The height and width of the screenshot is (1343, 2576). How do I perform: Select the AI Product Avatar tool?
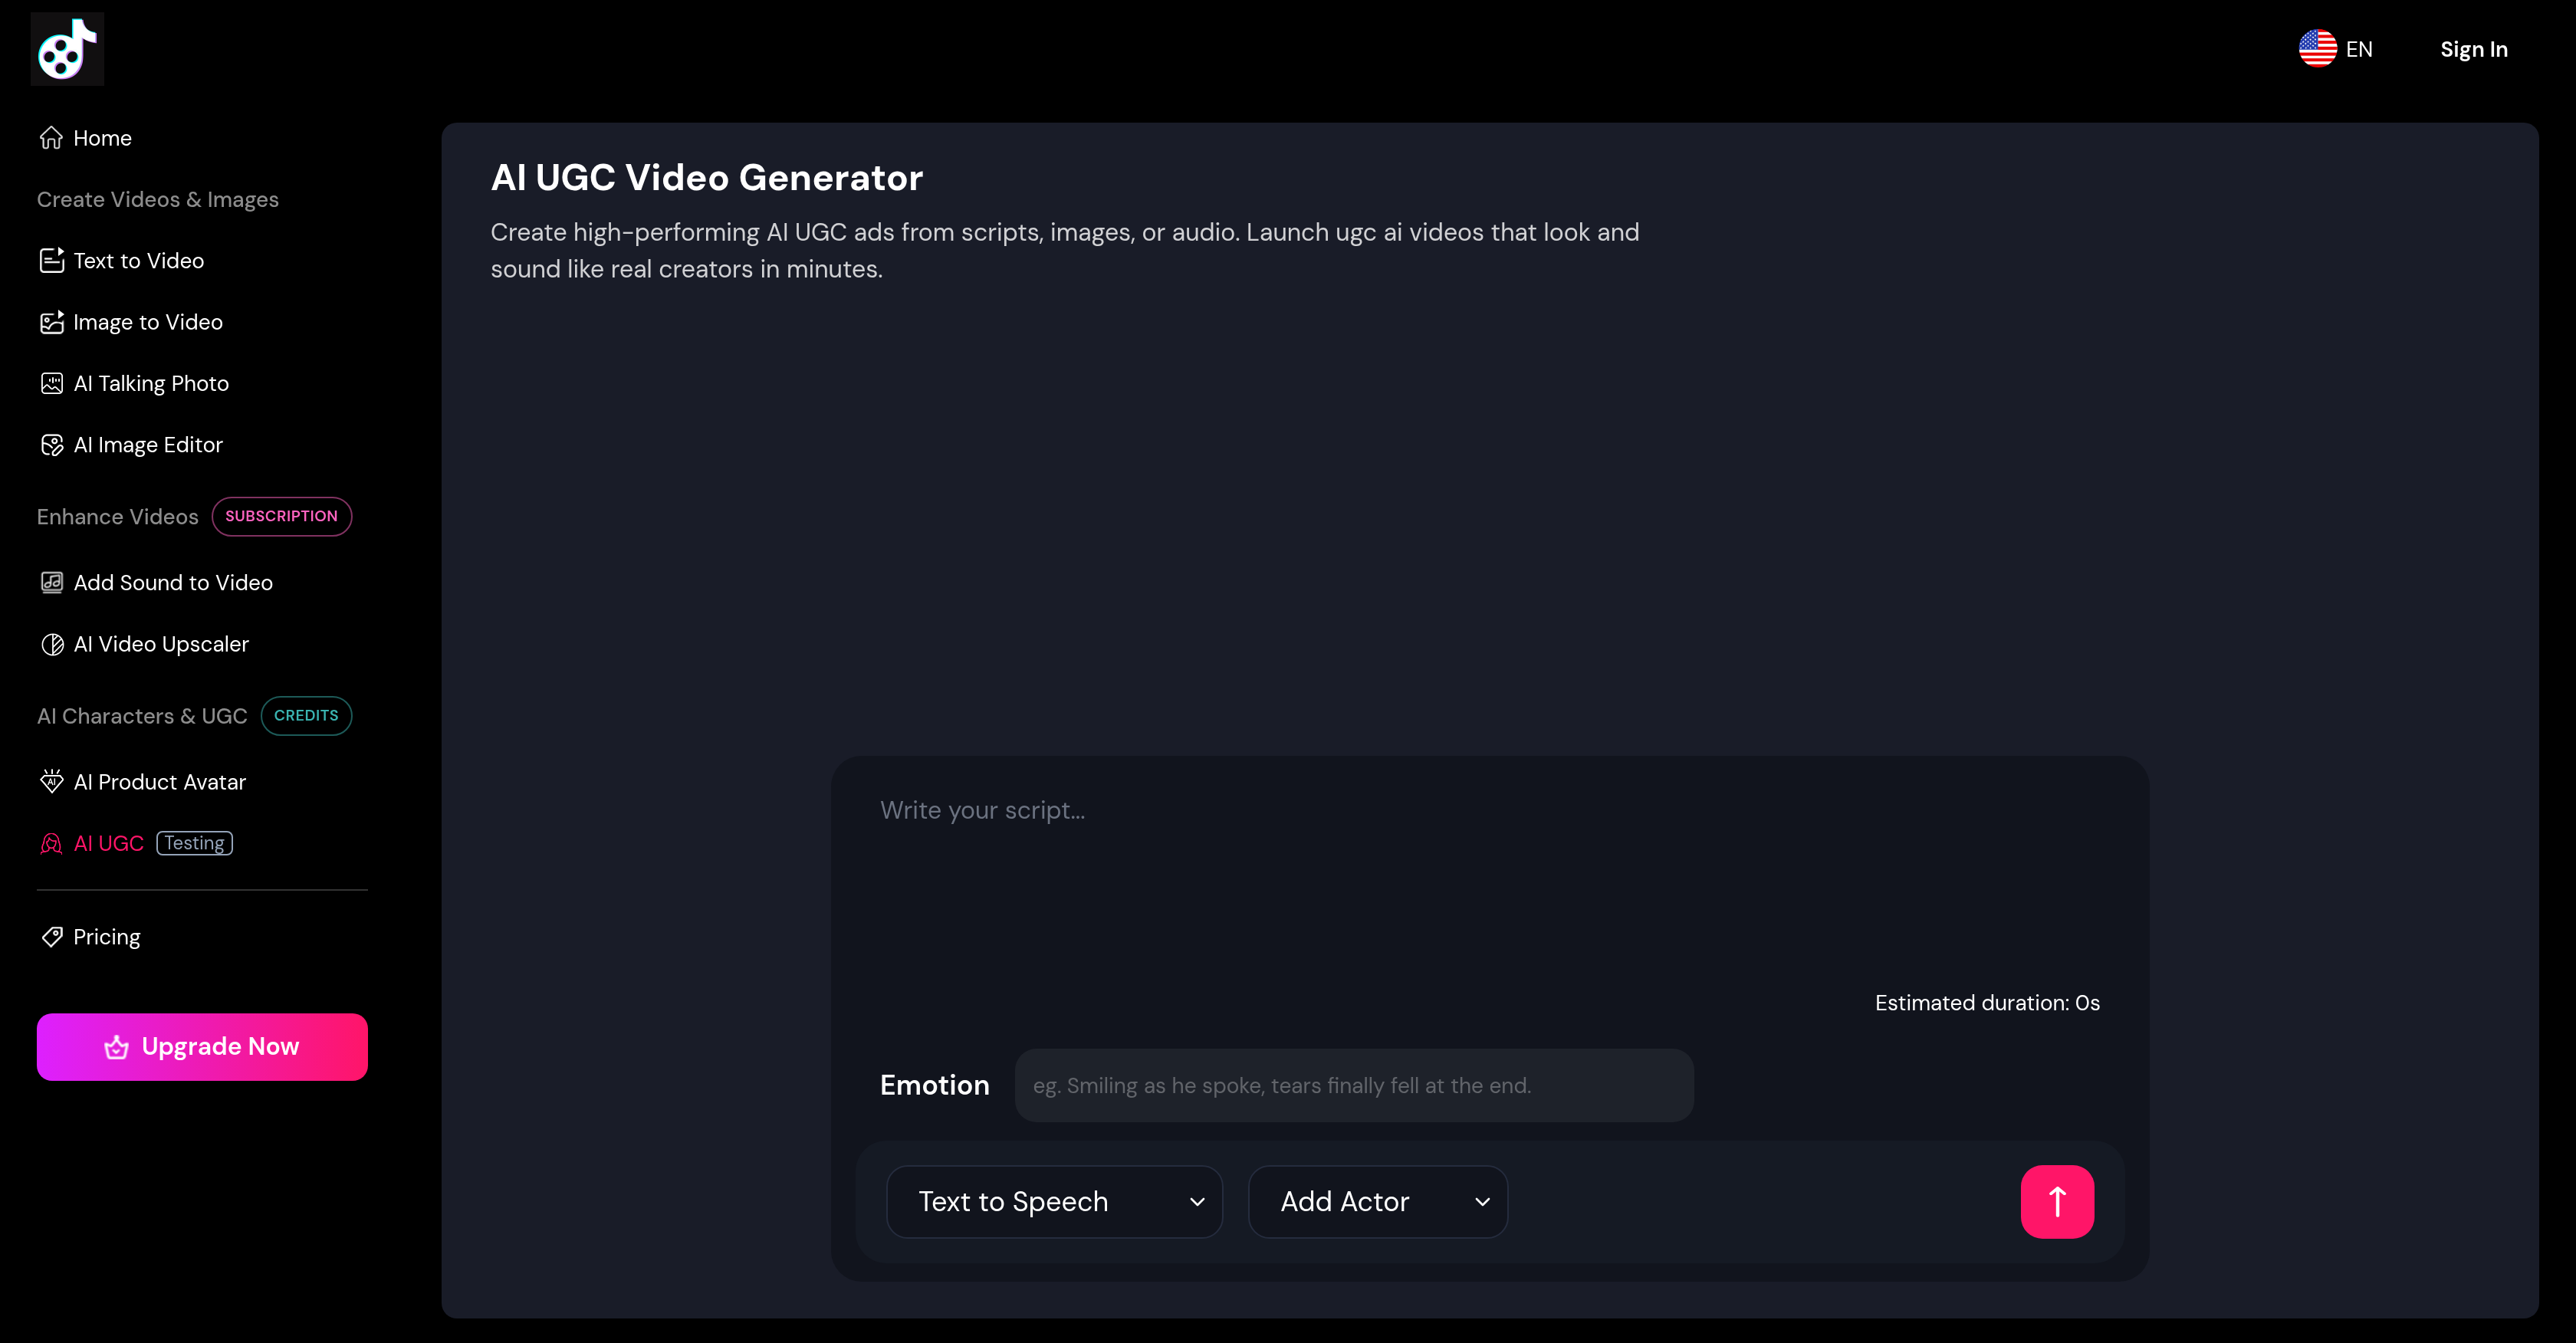pos(160,781)
